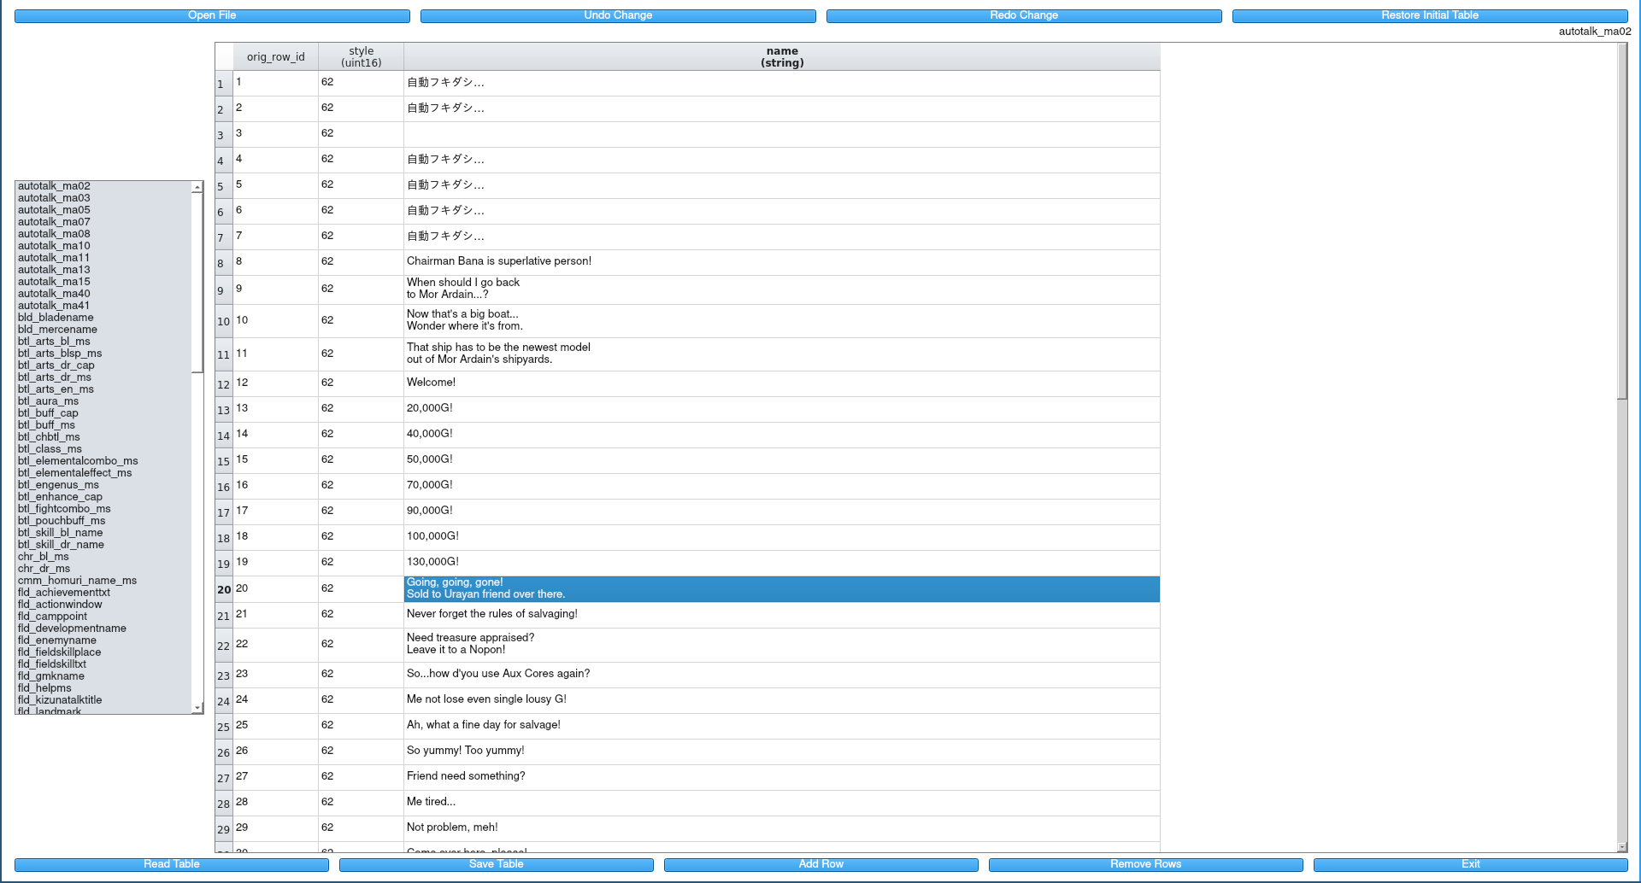Open a file with Open File button

pyautogui.click(x=211, y=15)
